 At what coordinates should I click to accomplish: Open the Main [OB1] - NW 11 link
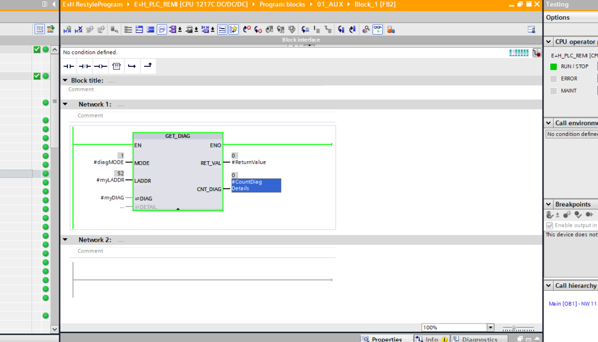click(x=572, y=304)
